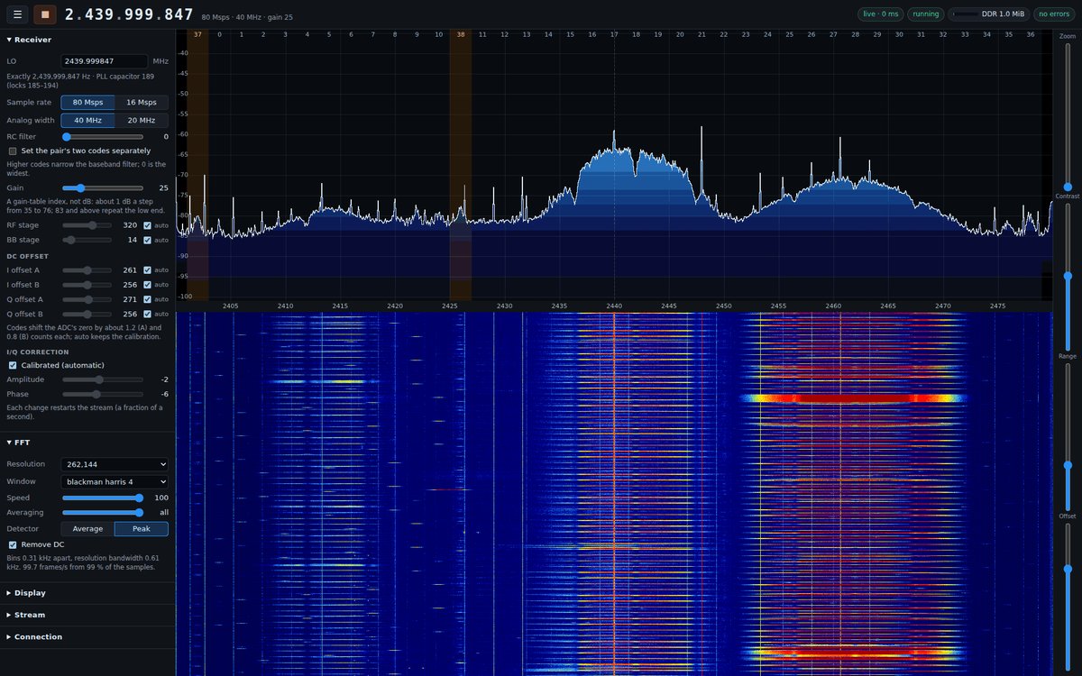Stop the running stream
This screenshot has height=676, width=1082.
[45, 14]
